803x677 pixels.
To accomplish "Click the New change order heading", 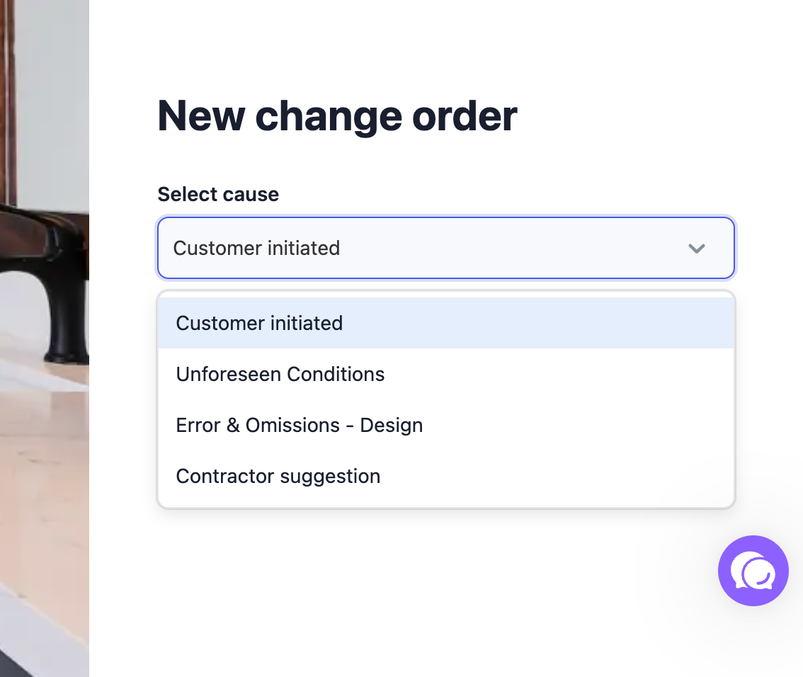I will (337, 116).
